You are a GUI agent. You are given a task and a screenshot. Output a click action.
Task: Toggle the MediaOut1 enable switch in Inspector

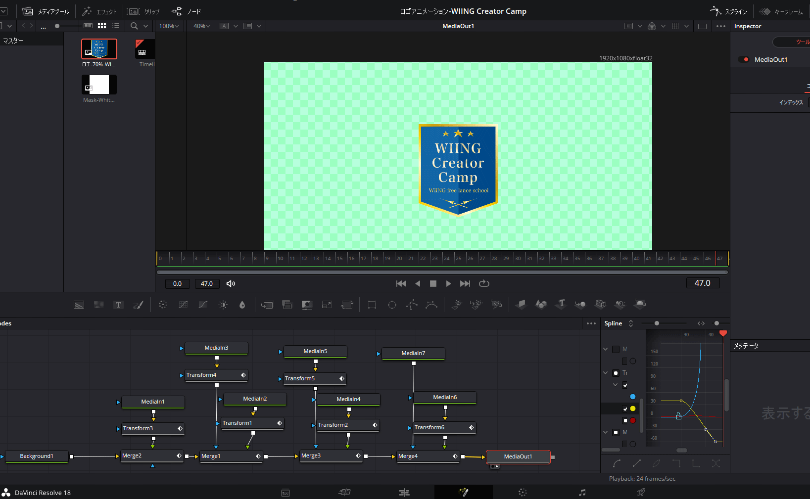pyautogui.click(x=744, y=59)
